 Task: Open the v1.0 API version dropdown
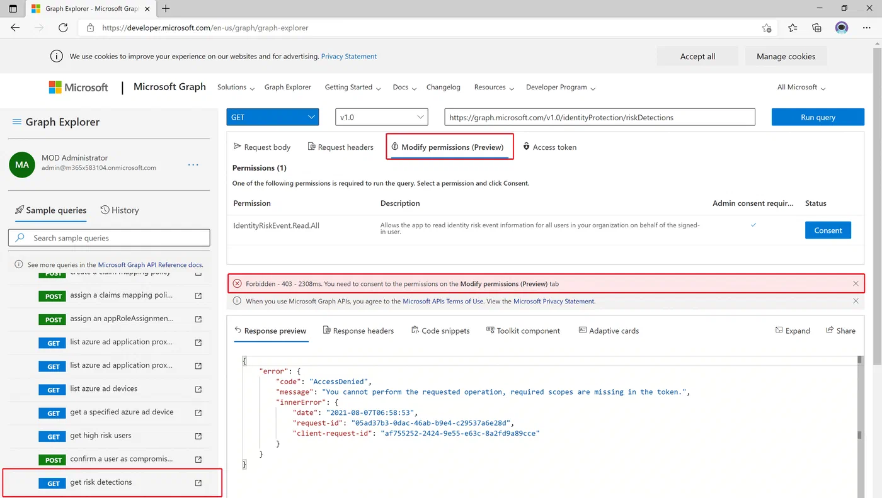click(x=382, y=117)
